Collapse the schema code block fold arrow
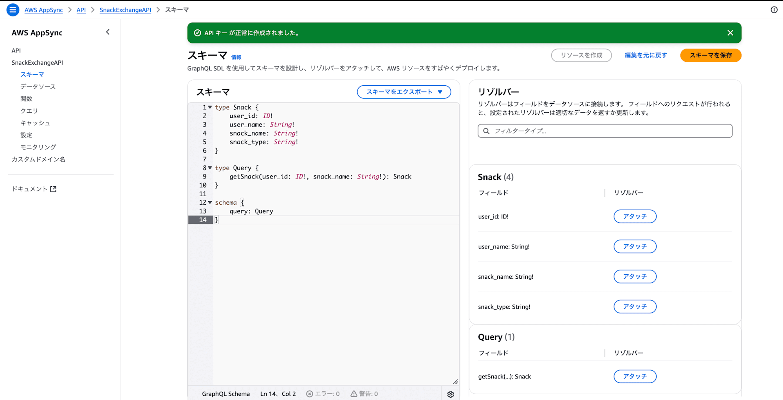 tap(210, 202)
